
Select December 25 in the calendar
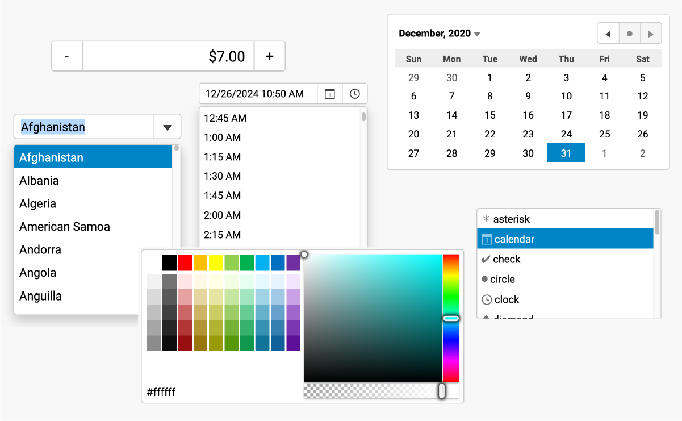click(604, 134)
